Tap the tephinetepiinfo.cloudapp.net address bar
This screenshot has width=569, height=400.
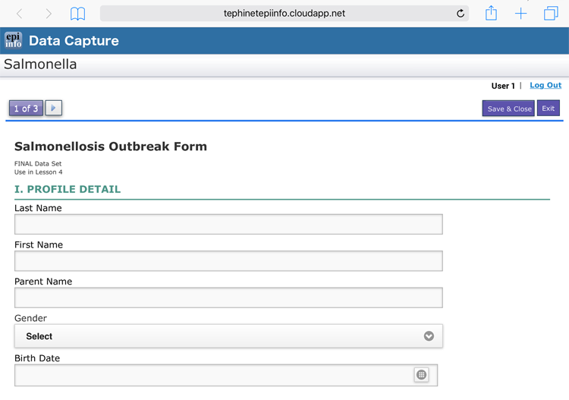(284, 14)
